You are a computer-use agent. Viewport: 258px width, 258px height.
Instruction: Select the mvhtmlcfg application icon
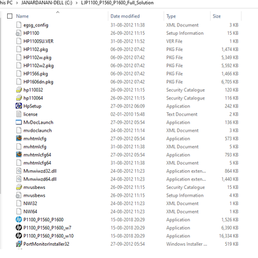(x=19, y=139)
